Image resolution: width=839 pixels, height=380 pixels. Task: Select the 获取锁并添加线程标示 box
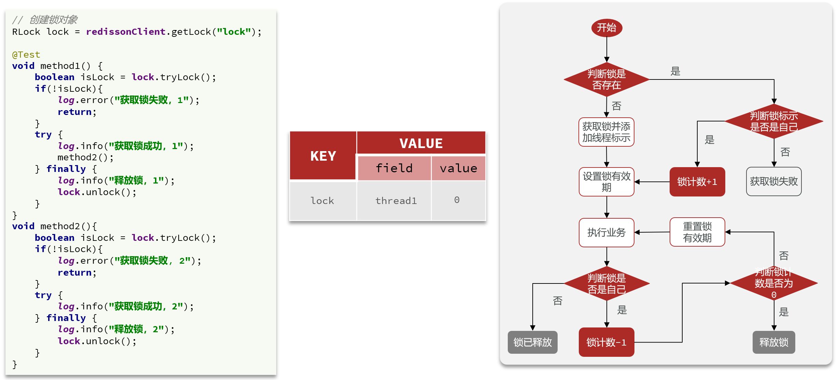(x=606, y=132)
